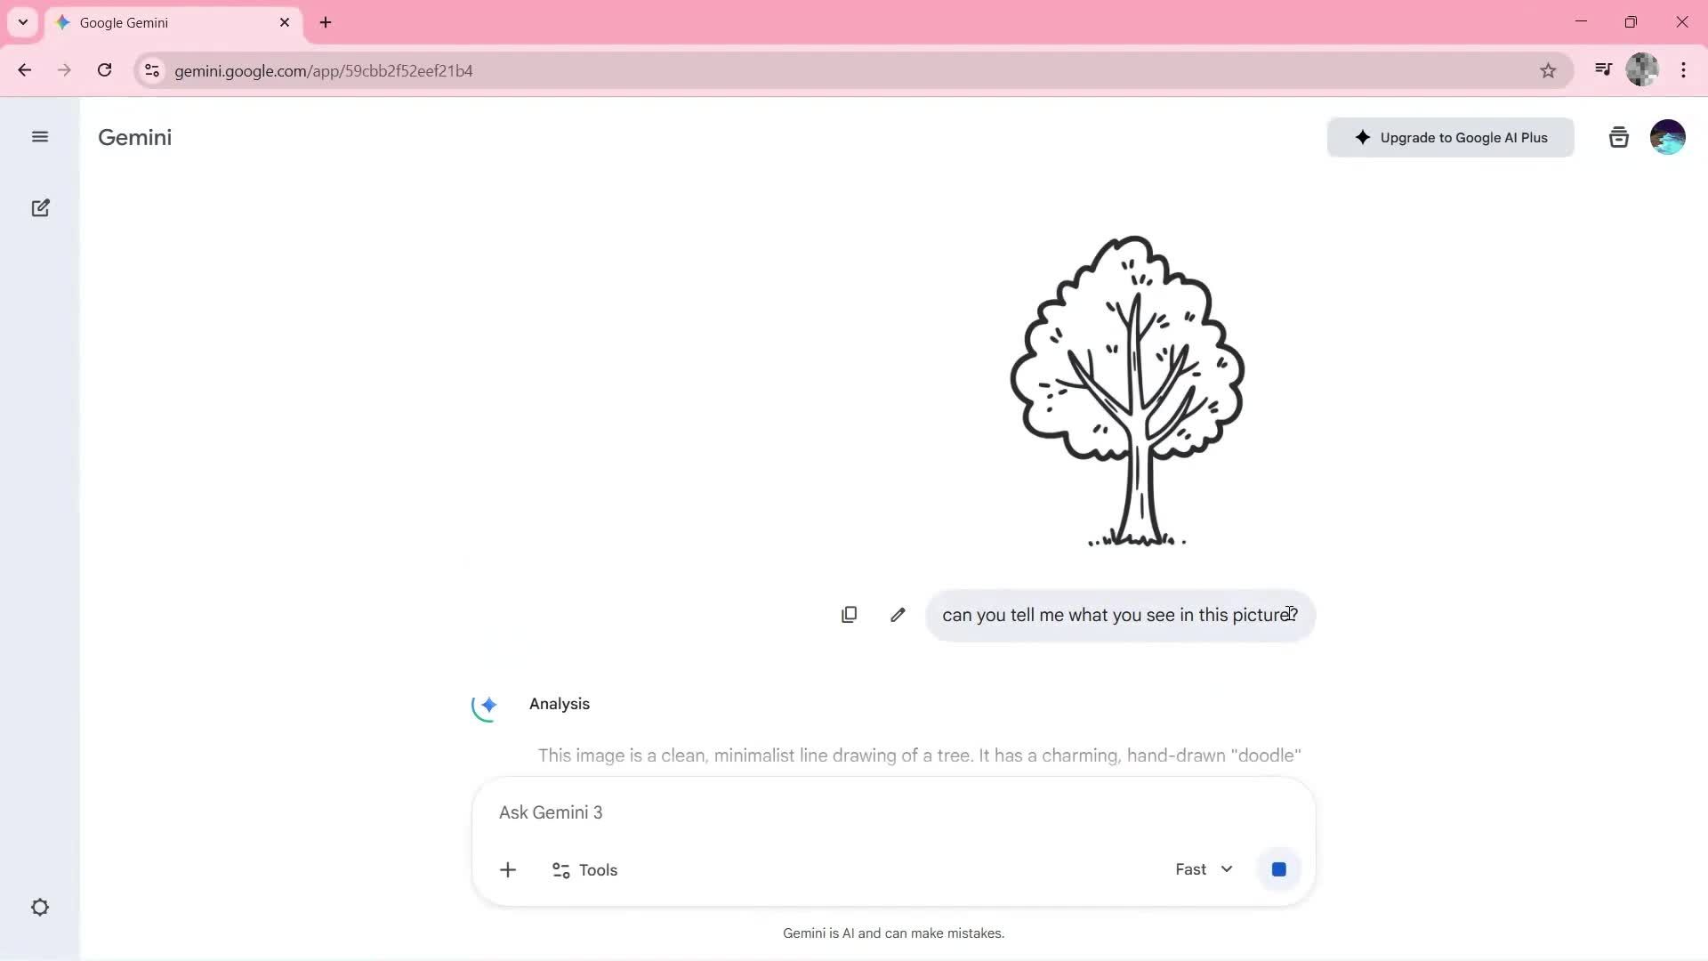Click the Gemini heading link
1708x961 pixels.
tap(134, 137)
